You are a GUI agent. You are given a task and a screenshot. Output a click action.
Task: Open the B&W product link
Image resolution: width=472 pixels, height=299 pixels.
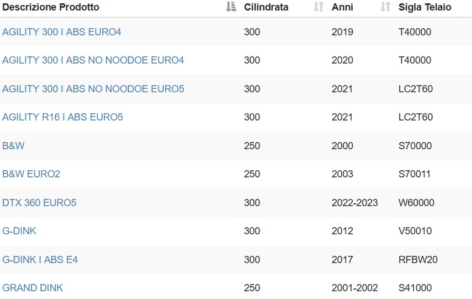(x=13, y=145)
